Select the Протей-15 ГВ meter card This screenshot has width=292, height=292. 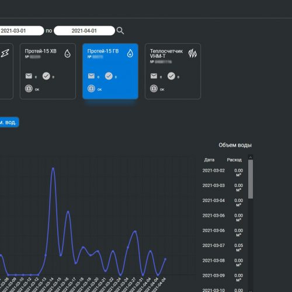point(110,71)
